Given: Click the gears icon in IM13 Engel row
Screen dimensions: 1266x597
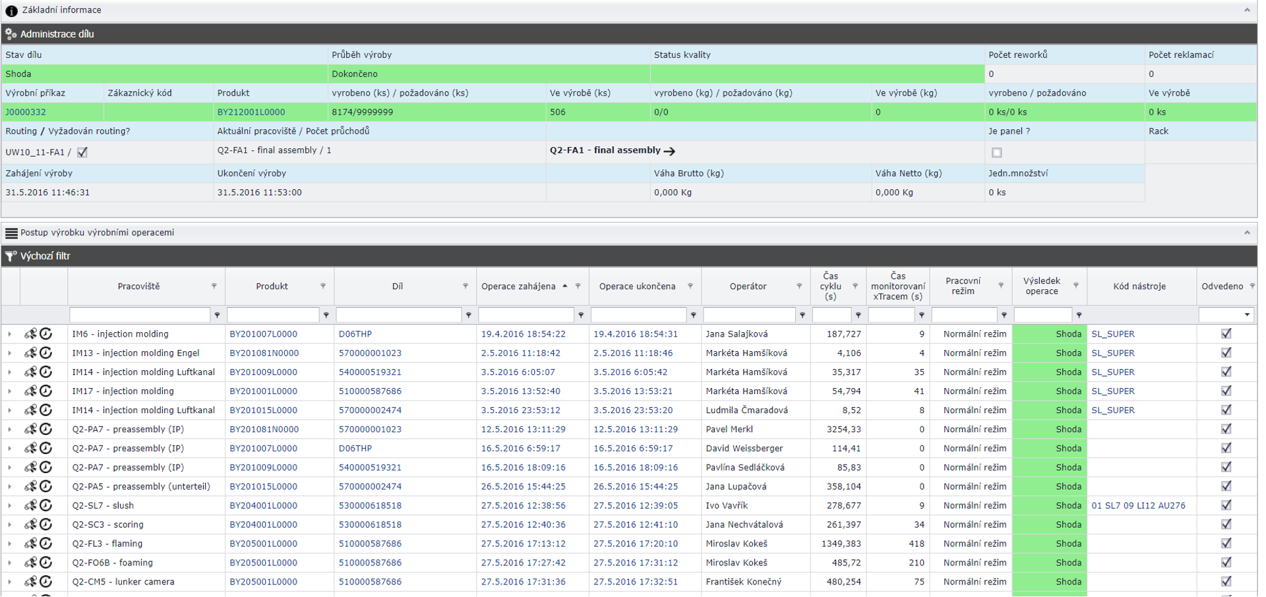Looking at the screenshot, I should coord(30,353).
